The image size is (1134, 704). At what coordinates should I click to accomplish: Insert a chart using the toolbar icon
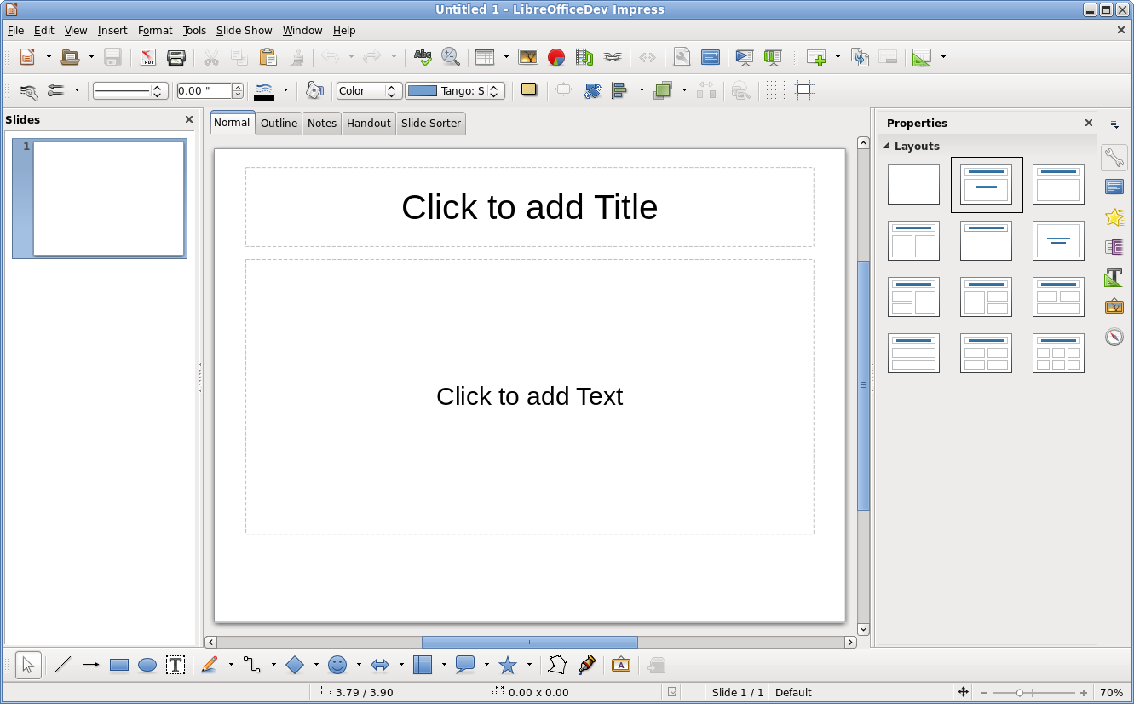click(555, 57)
